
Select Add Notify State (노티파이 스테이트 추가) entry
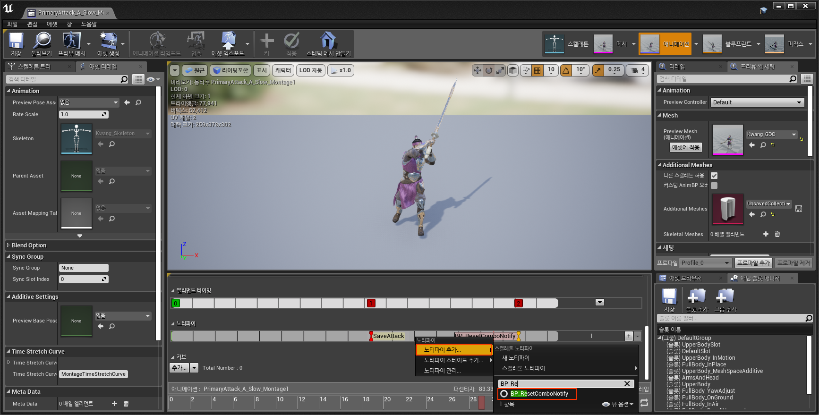coord(454,360)
